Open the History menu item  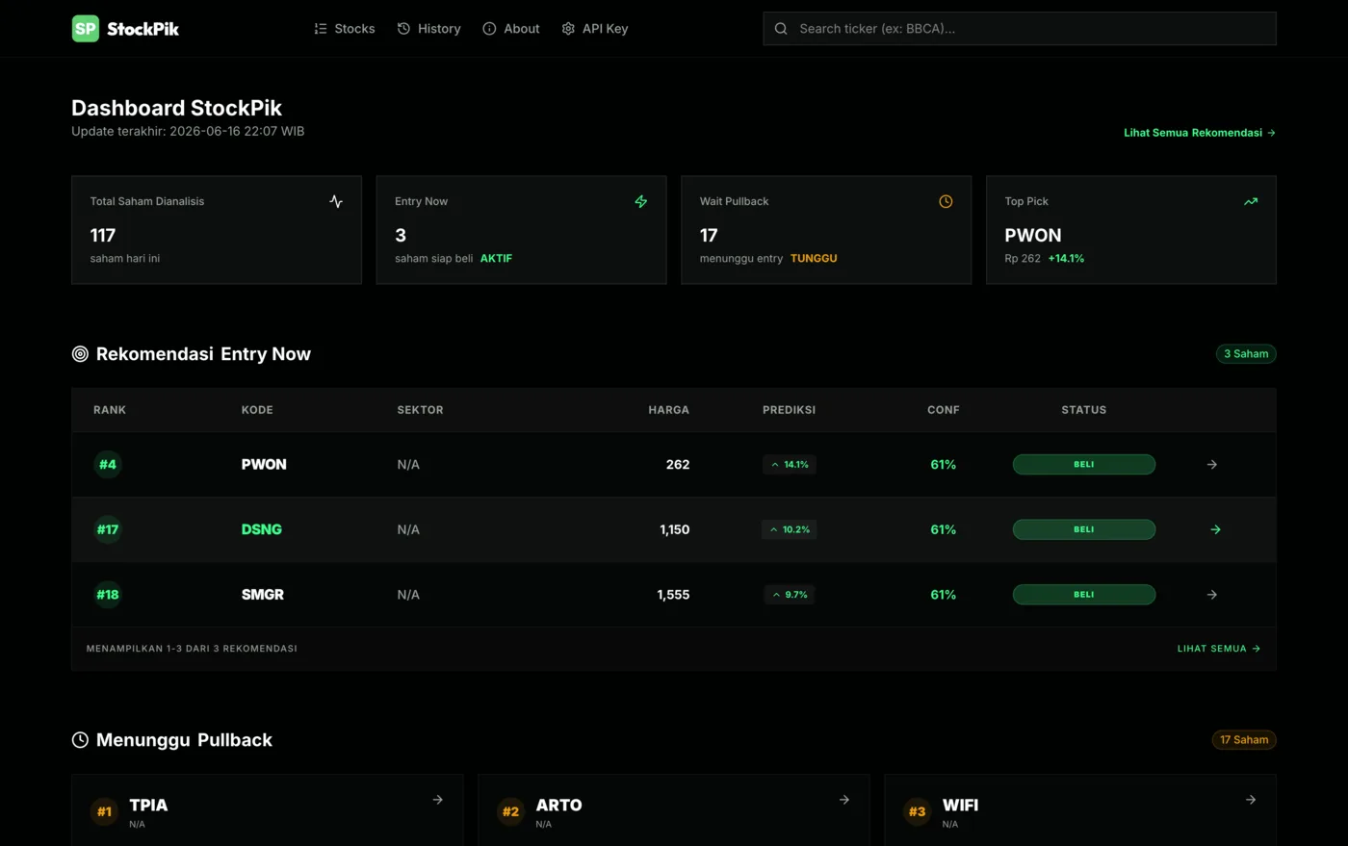pos(429,29)
